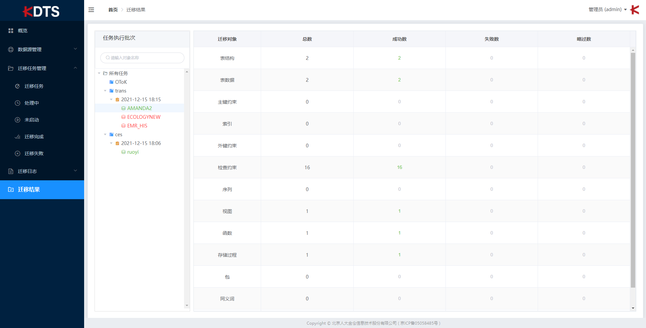The height and width of the screenshot is (328, 646).
Task: Click the overview grid icon
Action: click(11, 31)
